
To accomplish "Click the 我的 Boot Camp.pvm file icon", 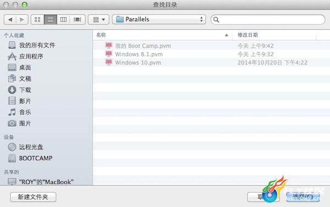I will (x=108, y=46).
